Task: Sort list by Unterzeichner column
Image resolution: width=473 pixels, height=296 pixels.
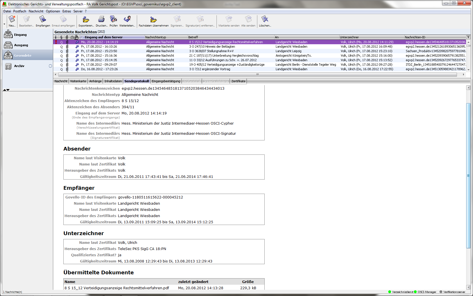Action: 372,37
